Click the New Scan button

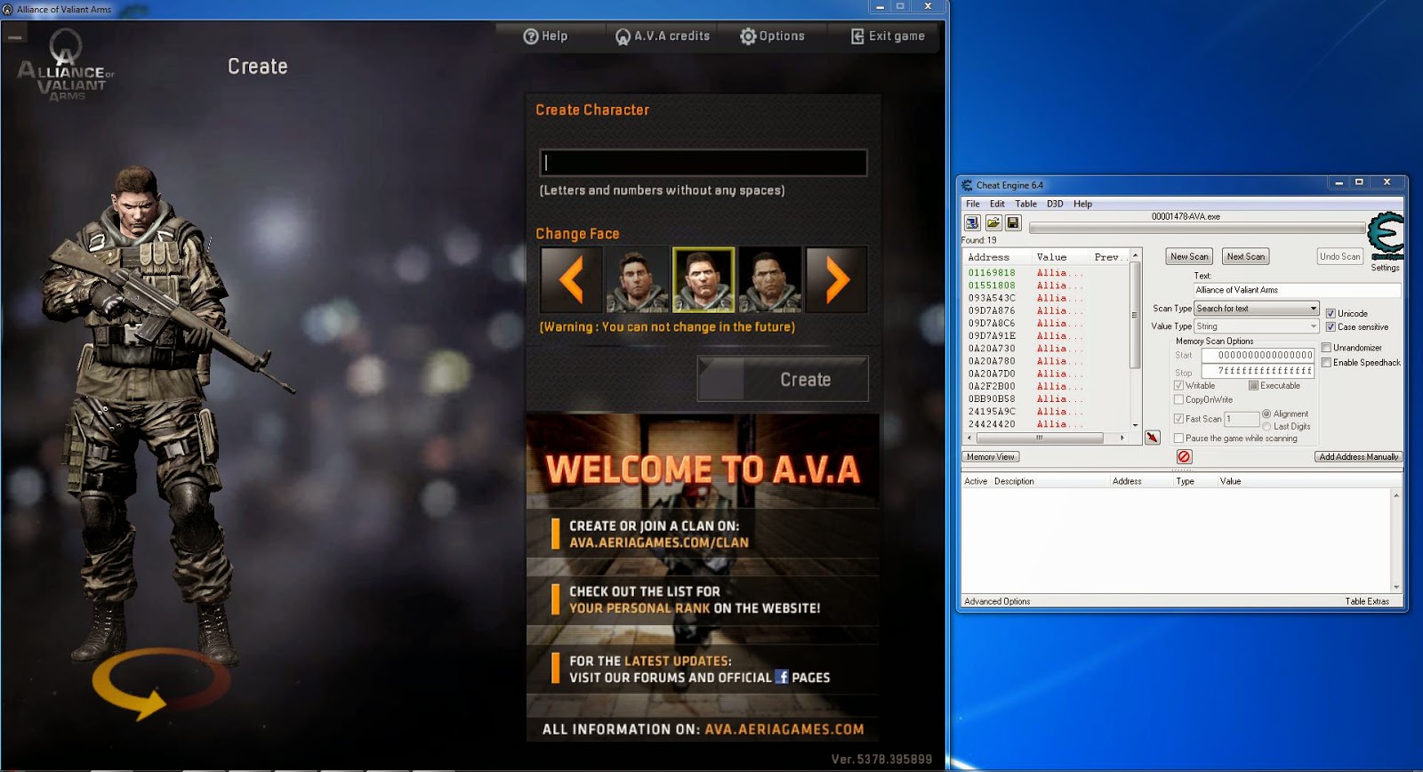1189,256
